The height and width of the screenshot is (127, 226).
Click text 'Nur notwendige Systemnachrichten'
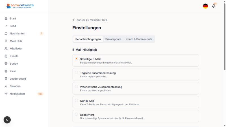(100, 118)
